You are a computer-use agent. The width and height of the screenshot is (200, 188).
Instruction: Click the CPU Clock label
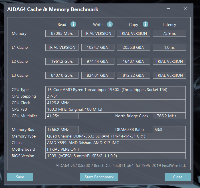click(x=21, y=103)
